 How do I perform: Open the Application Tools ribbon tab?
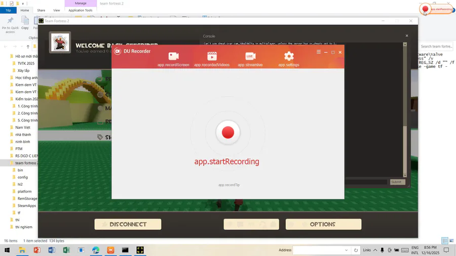tap(80, 10)
